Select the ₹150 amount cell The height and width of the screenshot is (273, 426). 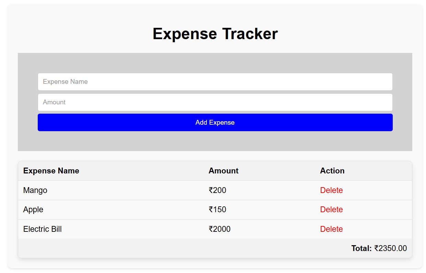[x=259, y=209]
